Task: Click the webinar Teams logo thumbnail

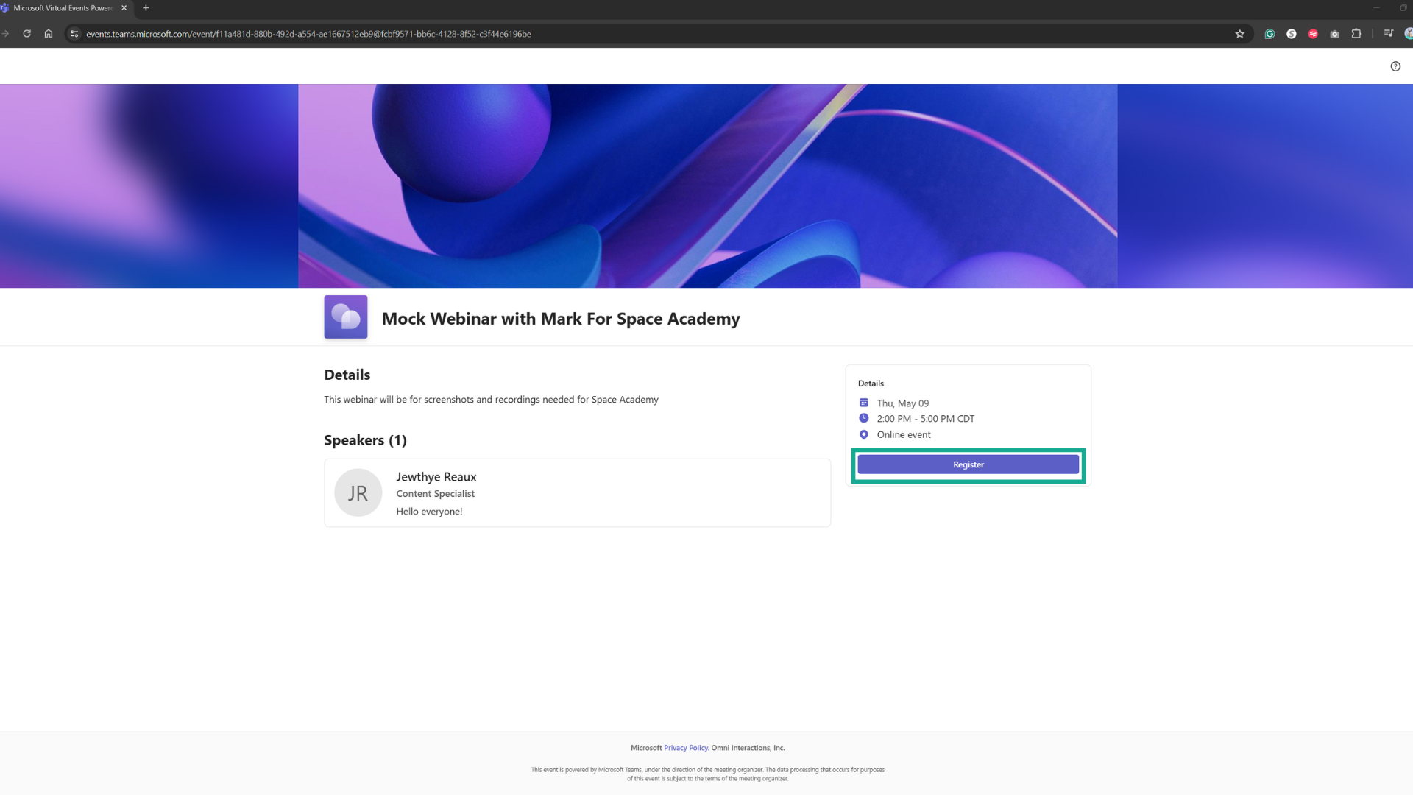Action: click(x=345, y=317)
